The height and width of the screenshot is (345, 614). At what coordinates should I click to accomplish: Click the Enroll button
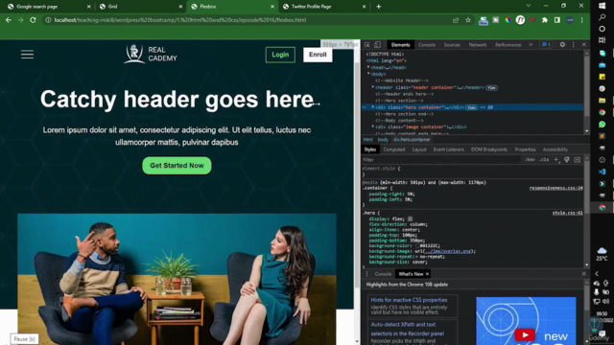[318, 55]
